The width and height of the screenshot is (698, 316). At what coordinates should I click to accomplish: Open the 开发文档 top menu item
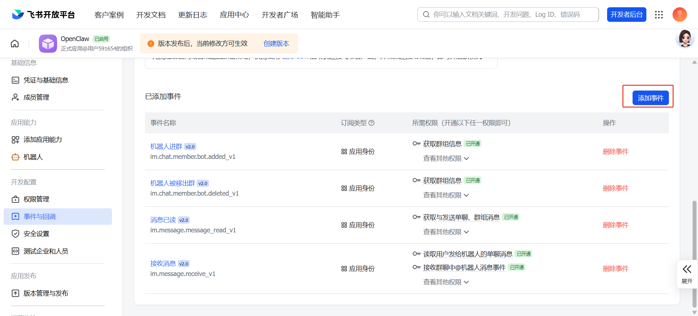click(151, 15)
